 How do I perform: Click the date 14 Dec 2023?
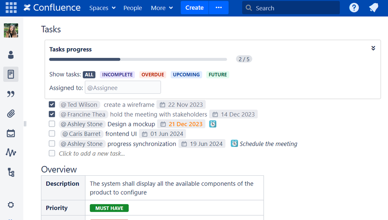coord(238,114)
